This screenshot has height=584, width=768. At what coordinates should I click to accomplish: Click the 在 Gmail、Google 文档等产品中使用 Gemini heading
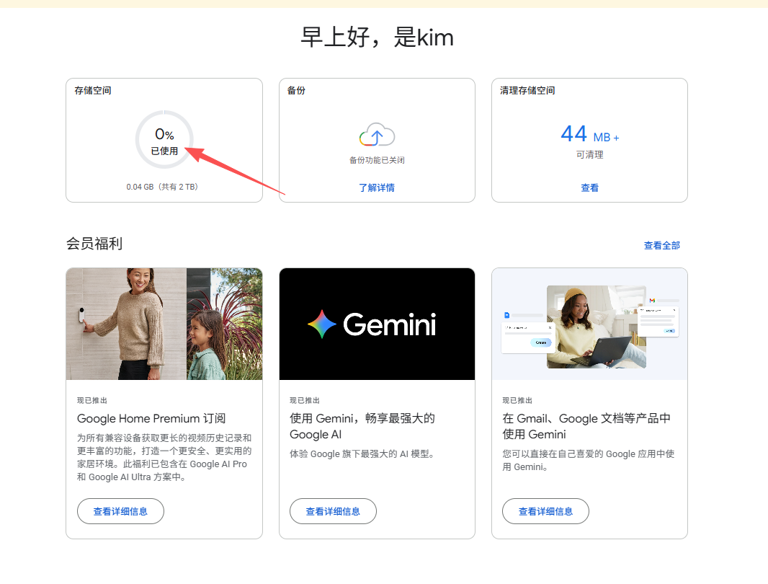586,426
